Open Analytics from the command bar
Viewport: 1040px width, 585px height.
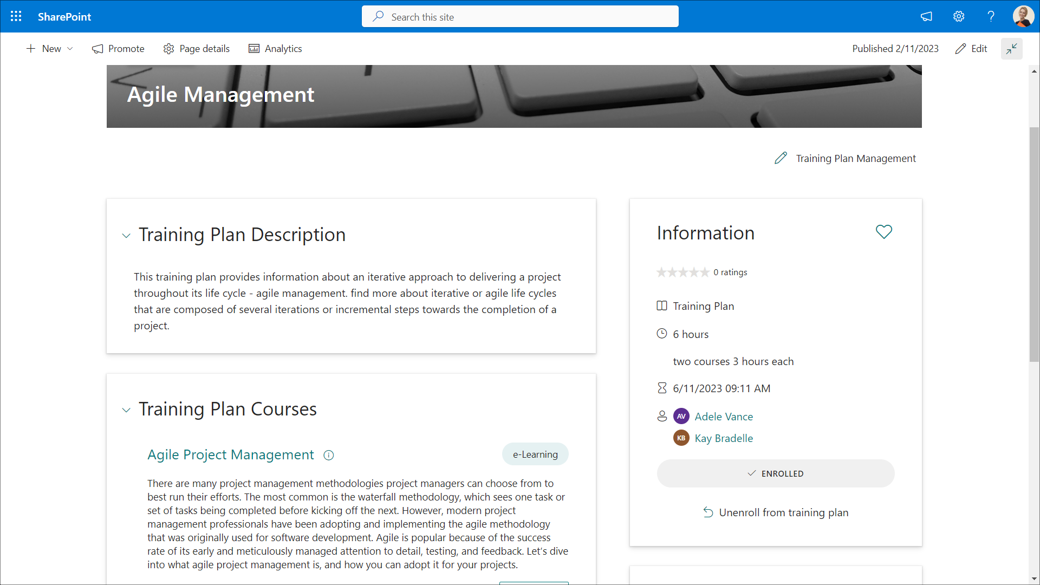tap(275, 49)
